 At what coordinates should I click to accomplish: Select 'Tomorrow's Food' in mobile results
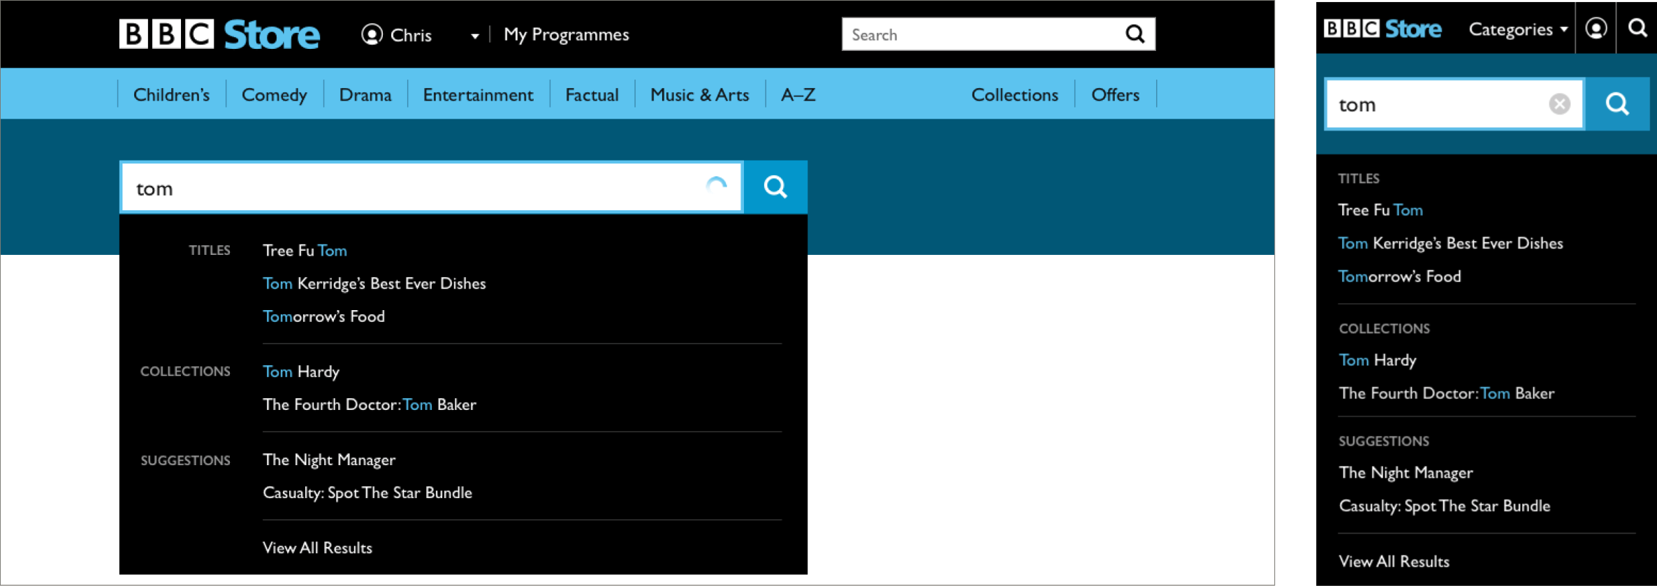coord(1399,276)
